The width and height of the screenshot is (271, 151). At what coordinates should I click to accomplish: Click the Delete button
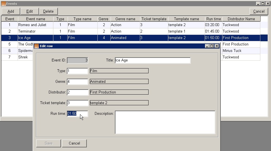pyautogui.click(x=48, y=11)
